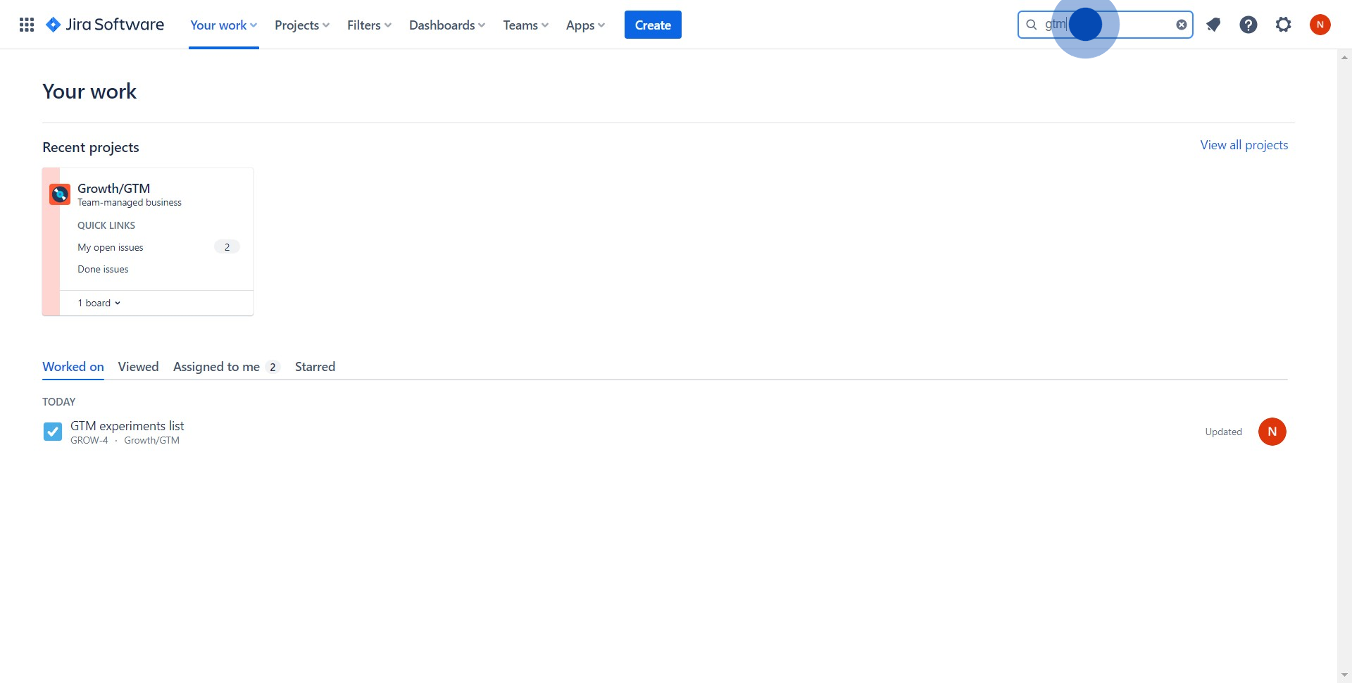Expand the Filters dropdown menu

[369, 25]
